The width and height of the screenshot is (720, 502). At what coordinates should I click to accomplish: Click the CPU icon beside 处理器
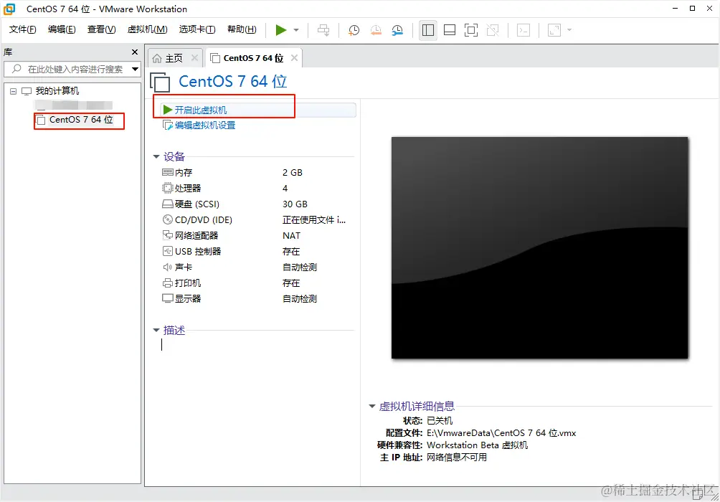click(168, 189)
